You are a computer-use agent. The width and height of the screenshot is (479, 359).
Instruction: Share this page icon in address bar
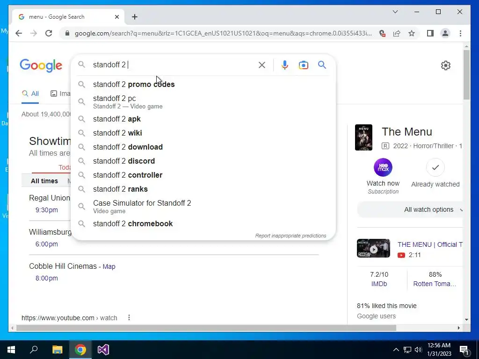(397, 33)
